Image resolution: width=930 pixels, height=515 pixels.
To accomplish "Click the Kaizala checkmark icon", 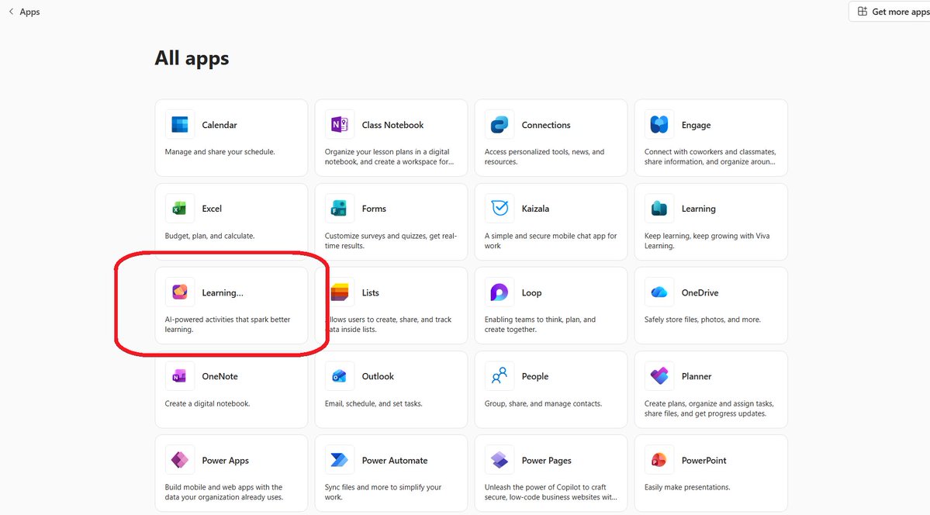I will 500,209.
